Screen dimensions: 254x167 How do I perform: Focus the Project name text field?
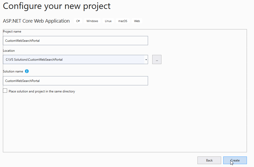75,41
